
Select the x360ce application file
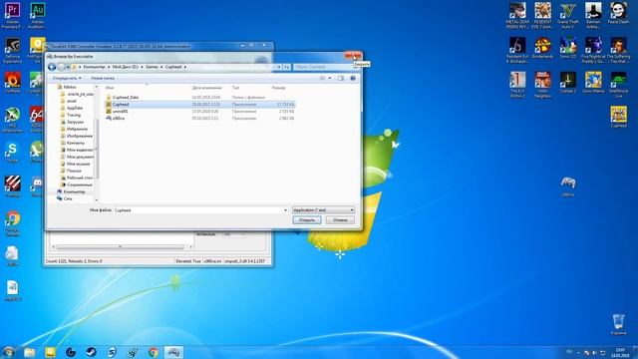coord(199,118)
